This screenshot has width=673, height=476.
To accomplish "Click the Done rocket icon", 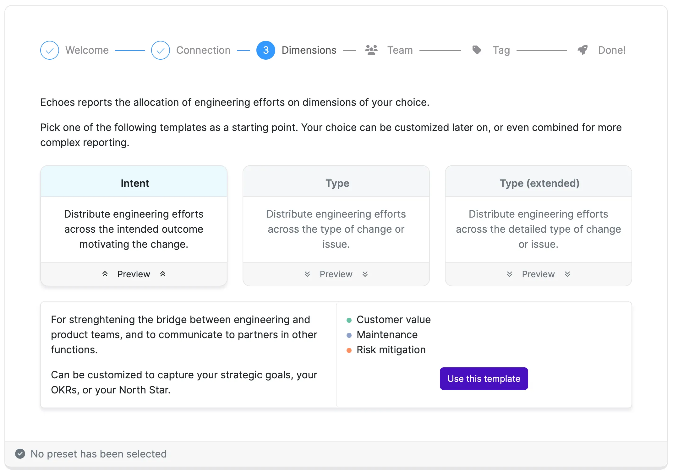I will (x=583, y=50).
